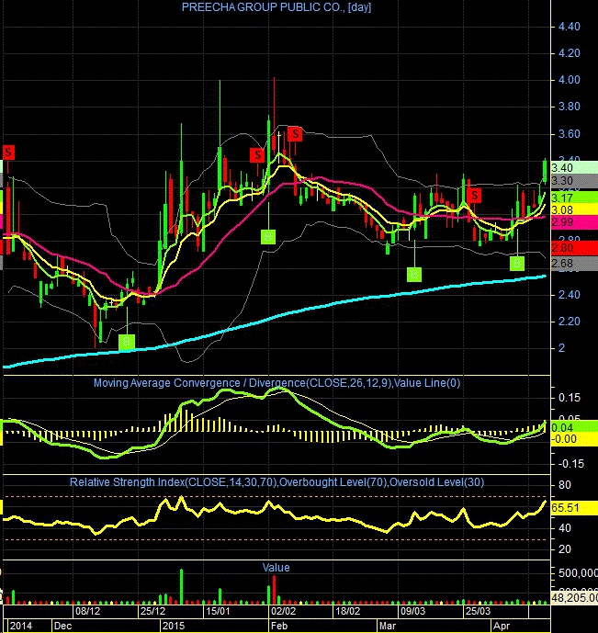Click the 4.40 price axis label
The width and height of the screenshot is (598, 633).
tap(569, 27)
